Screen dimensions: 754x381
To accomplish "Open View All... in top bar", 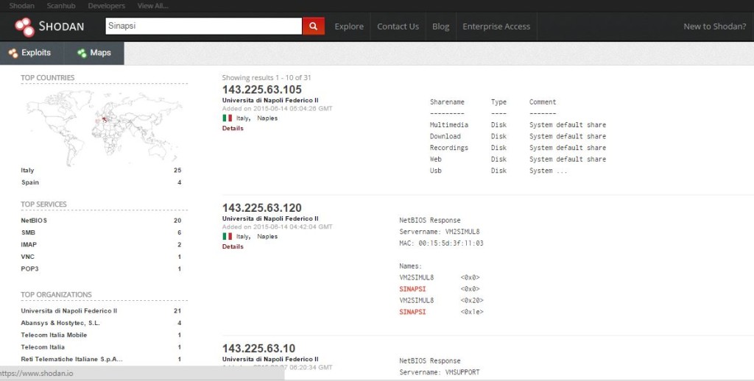I will 153,6.
